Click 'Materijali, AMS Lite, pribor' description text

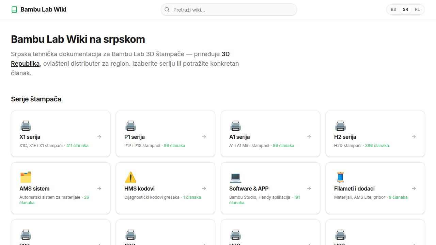click(x=360, y=197)
